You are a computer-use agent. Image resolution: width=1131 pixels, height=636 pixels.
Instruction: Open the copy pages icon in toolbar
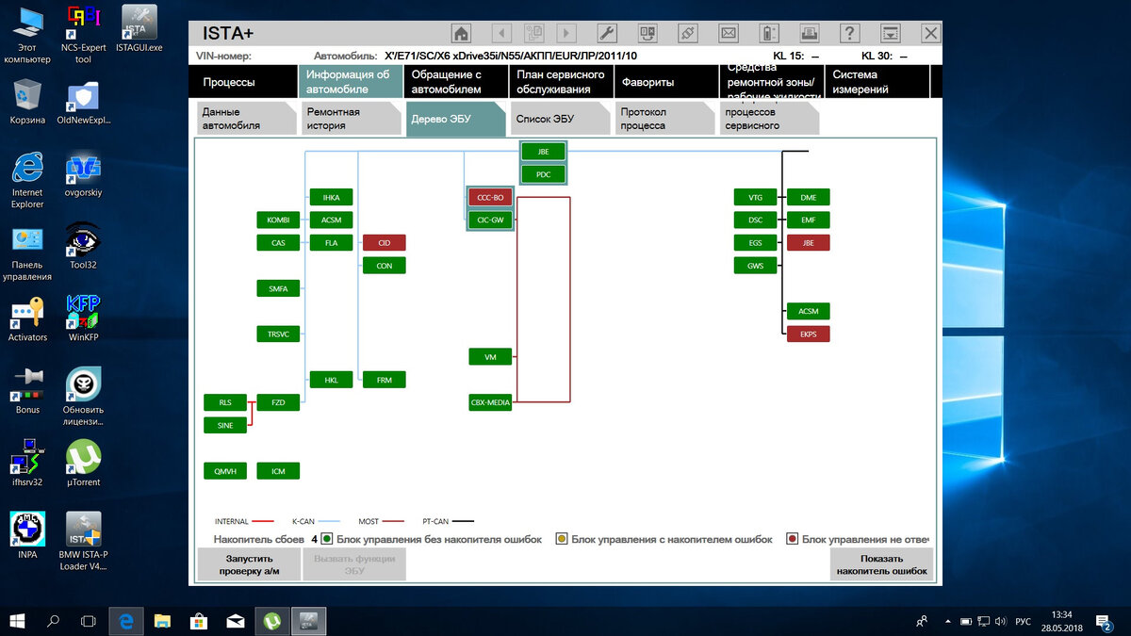(x=534, y=33)
